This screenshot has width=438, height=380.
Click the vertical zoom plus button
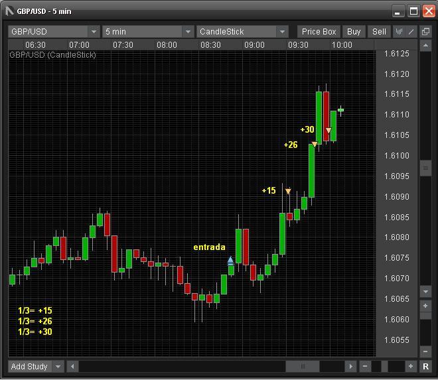pos(426,306)
